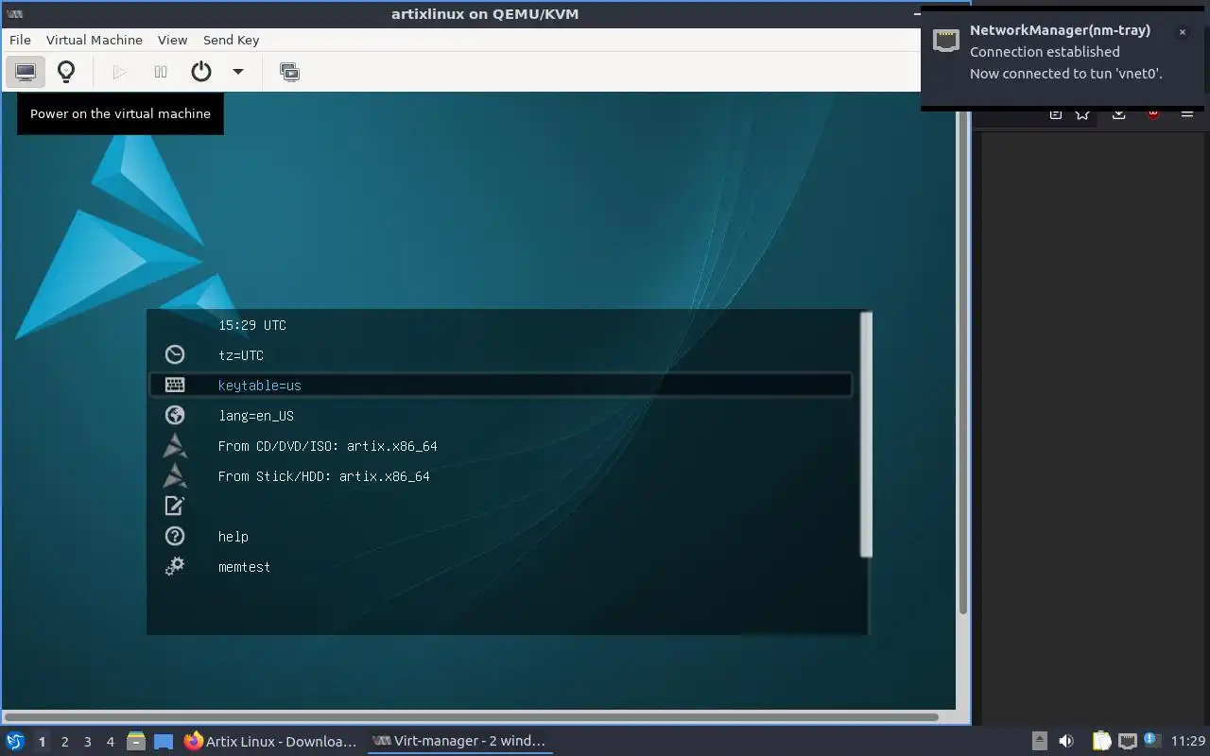Click the gears icon beside memtest

pos(175,566)
